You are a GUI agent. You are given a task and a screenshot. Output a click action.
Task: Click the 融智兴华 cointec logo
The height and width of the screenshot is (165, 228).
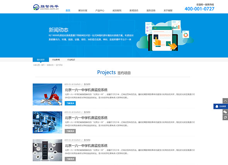(46, 7)
